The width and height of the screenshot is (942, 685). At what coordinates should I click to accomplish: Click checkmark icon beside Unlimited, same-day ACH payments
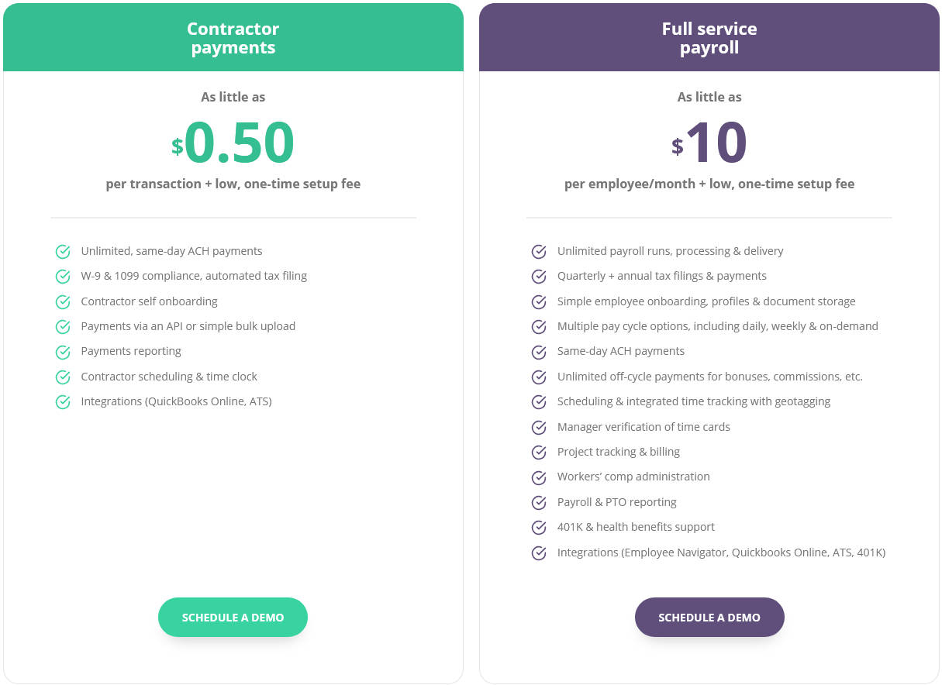click(x=63, y=252)
